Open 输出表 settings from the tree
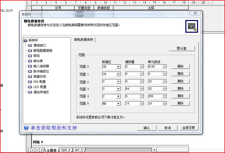The image size is (225, 153). click(38, 61)
